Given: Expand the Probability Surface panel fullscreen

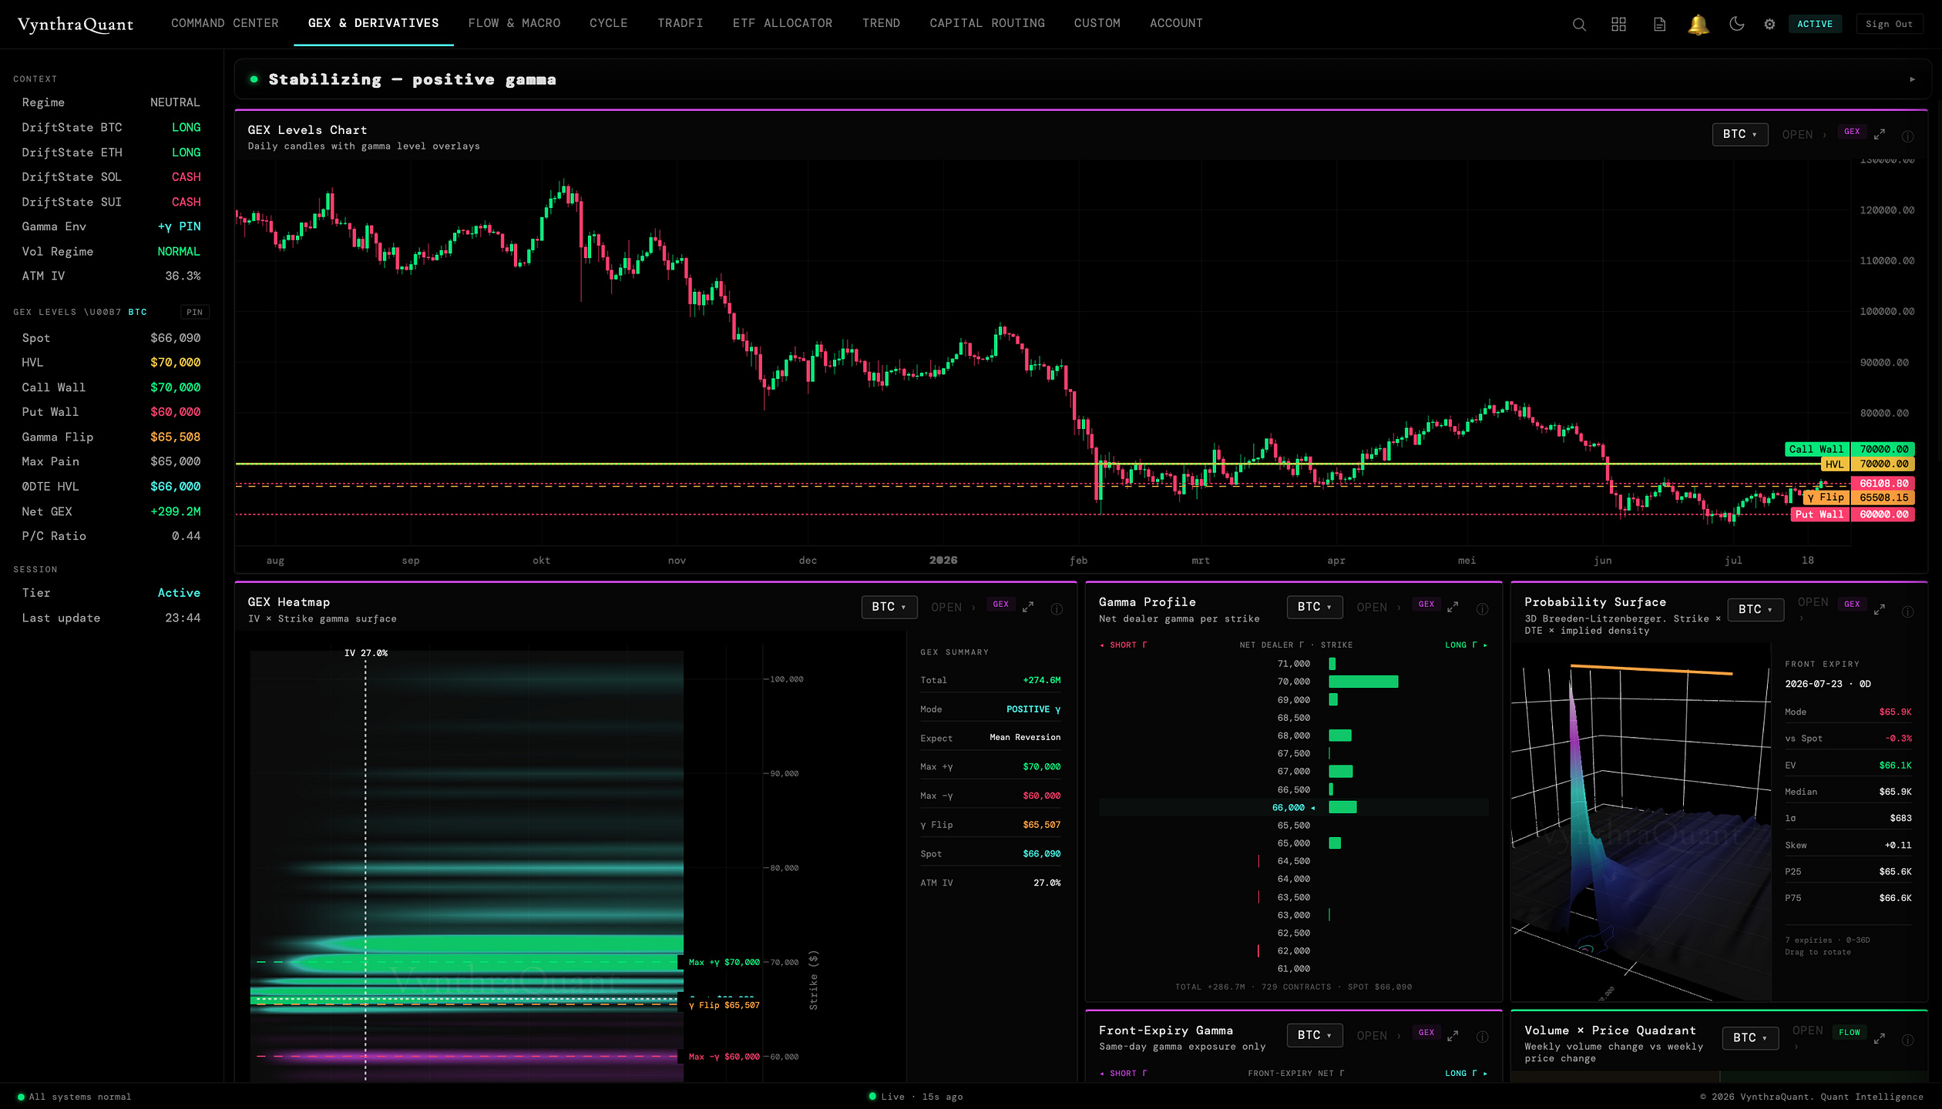Looking at the screenshot, I should (x=1880, y=608).
